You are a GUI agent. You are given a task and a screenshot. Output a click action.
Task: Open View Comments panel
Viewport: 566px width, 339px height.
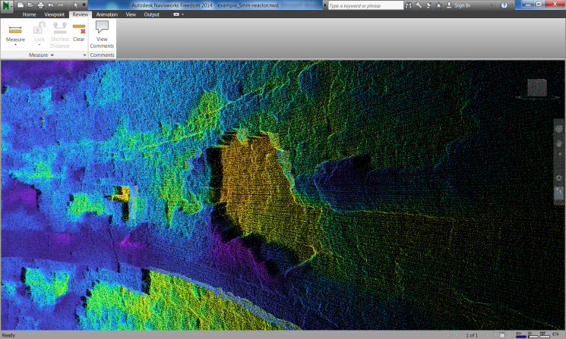click(102, 33)
